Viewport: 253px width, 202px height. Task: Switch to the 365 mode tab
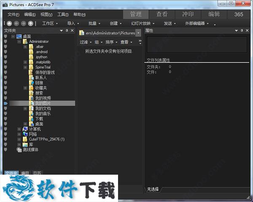point(239,14)
